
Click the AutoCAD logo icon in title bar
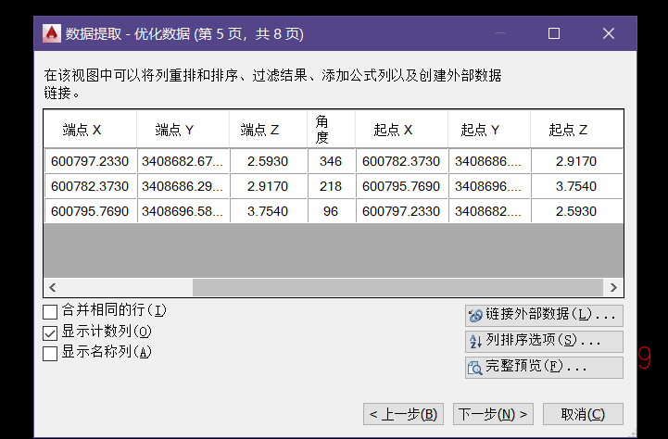pos(51,33)
